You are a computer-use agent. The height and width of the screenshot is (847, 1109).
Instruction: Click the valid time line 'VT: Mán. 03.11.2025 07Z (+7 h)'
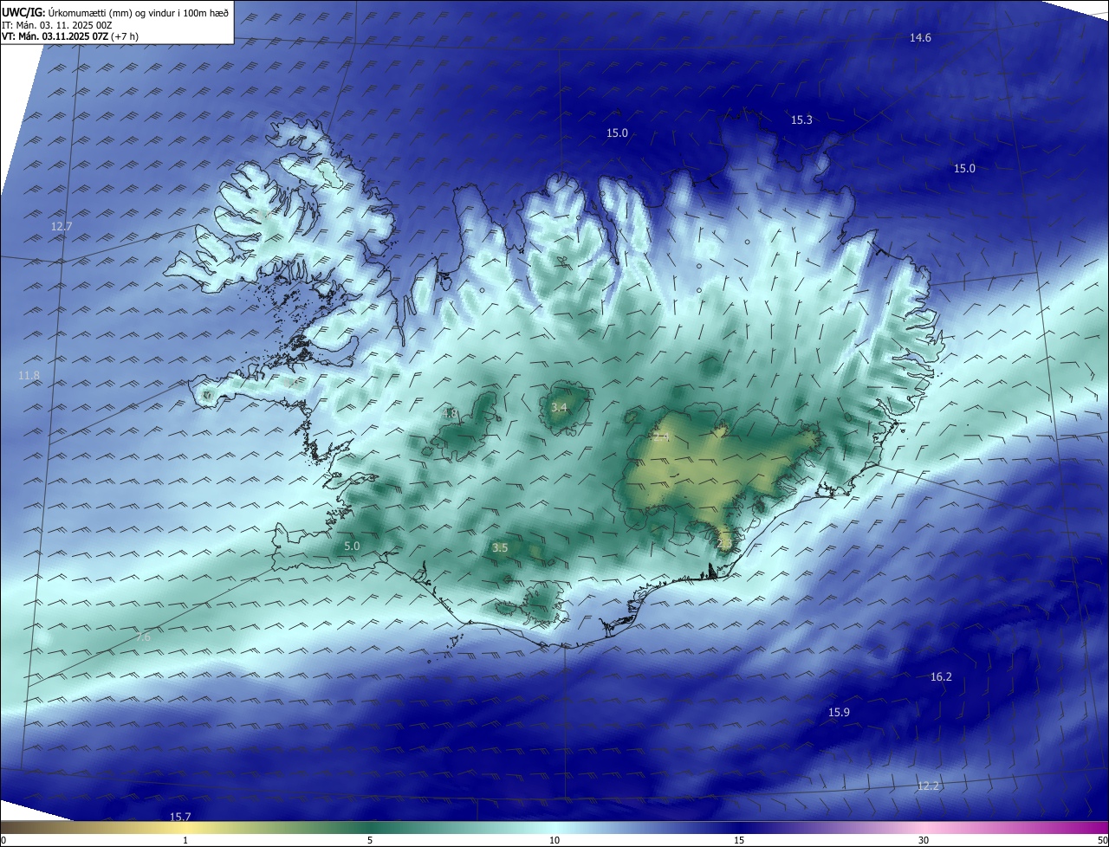(x=70, y=36)
